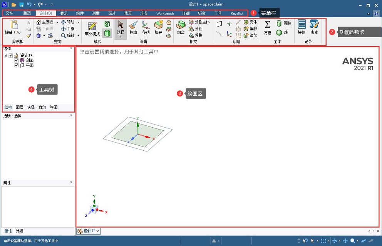Viewport: 382px width, 246px height.
Task: Switch to the 显示 ribbon tab
Action: tap(64, 13)
